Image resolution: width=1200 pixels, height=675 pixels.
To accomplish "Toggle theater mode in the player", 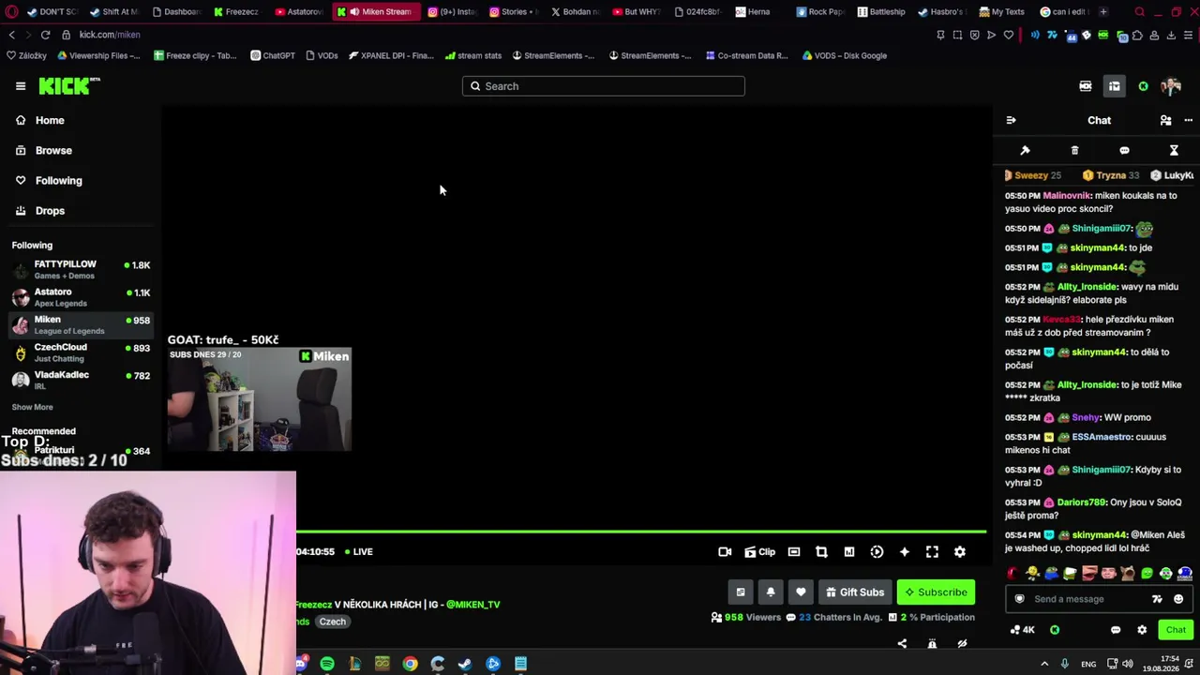I will (794, 552).
